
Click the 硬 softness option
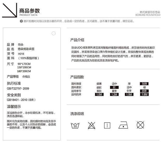coord(144,87)
